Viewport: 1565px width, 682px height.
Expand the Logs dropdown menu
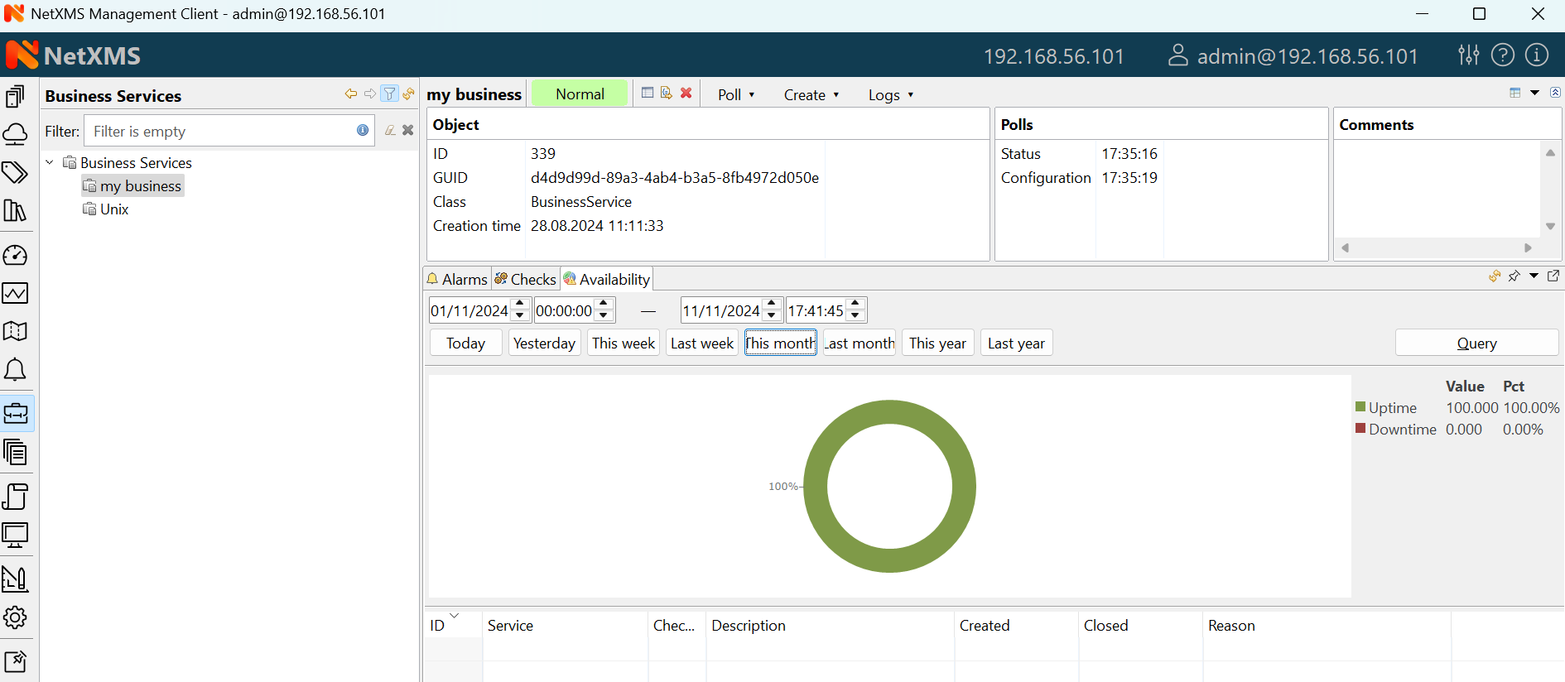(890, 95)
